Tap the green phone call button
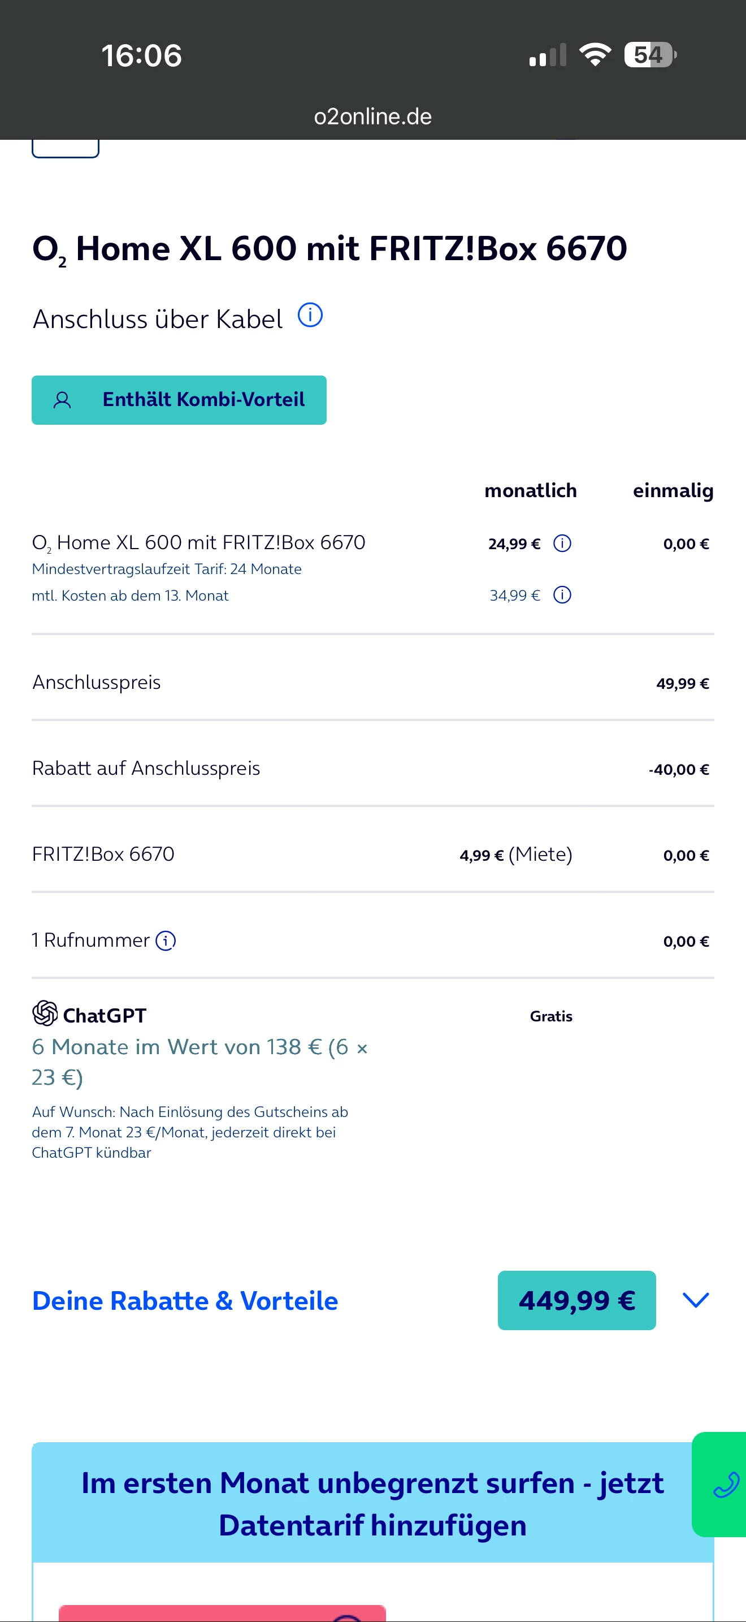This screenshot has height=1622, width=746. pos(723,1484)
